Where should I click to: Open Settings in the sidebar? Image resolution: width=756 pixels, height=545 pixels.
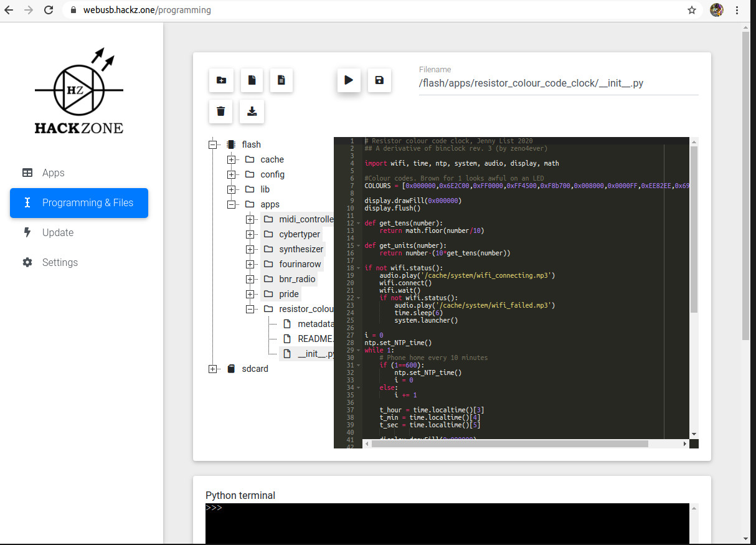pyautogui.click(x=60, y=263)
